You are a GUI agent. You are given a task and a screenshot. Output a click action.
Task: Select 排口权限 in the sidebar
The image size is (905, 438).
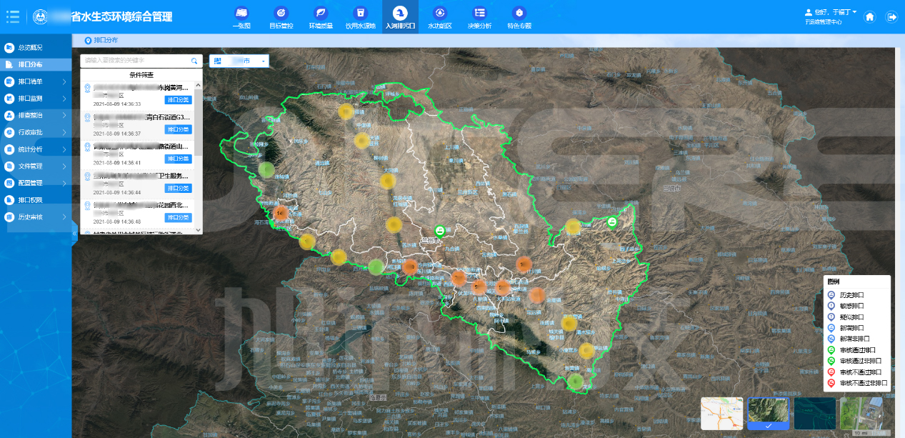click(x=30, y=200)
